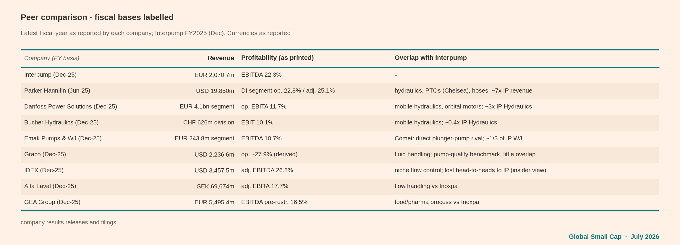Viewport: 680px width, 245px height.
Task: Click 'flow handling vs Inoxpa' overlap text
Action: point(426,186)
